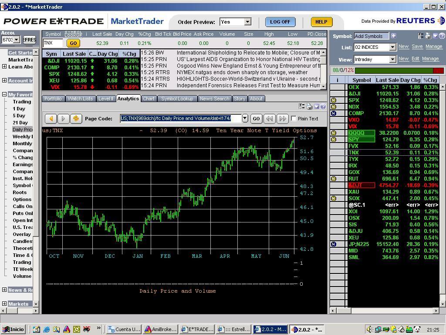Click the yellow HELP button
This screenshot has width=446, height=335.
(x=321, y=22)
